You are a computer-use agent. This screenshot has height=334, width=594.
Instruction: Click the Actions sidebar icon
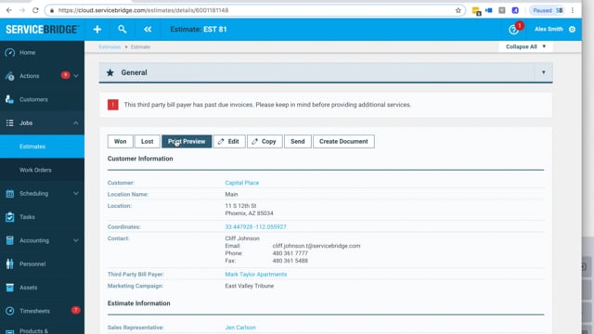click(10, 76)
